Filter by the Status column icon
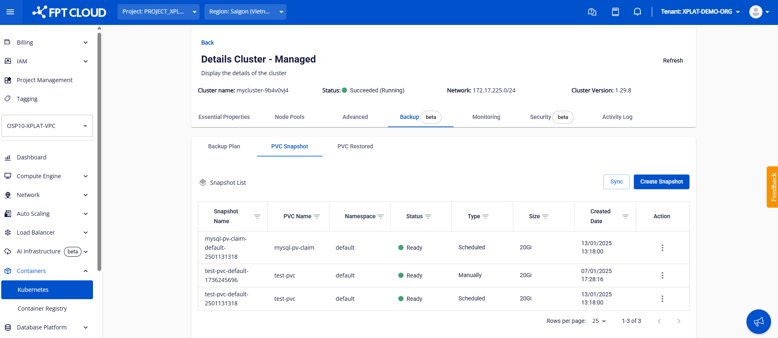 click(x=428, y=216)
